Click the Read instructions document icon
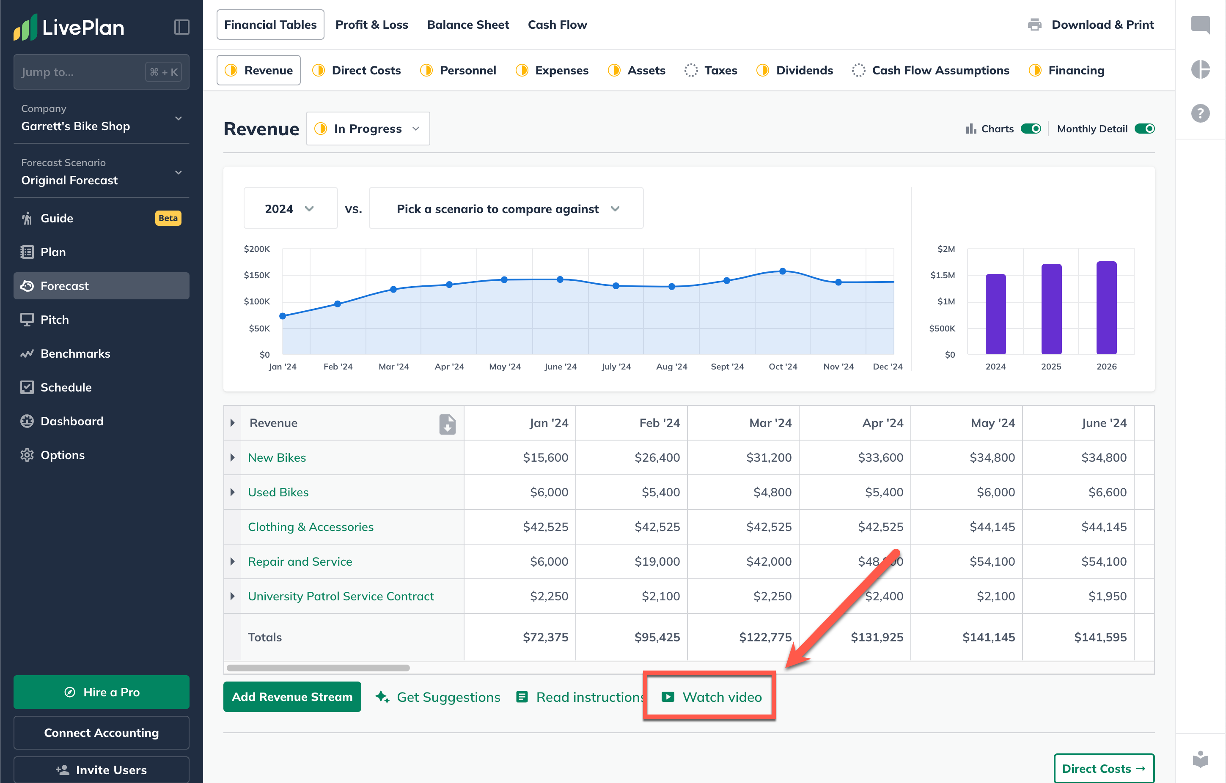This screenshot has height=783, width=1226. point(522,696)
